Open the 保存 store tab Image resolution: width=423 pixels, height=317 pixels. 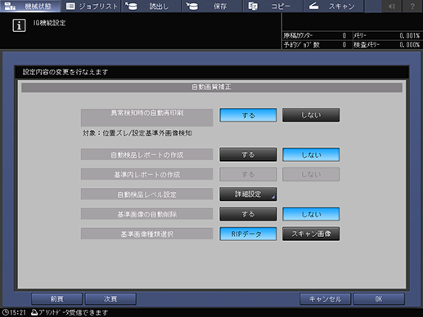coord(212,6)
